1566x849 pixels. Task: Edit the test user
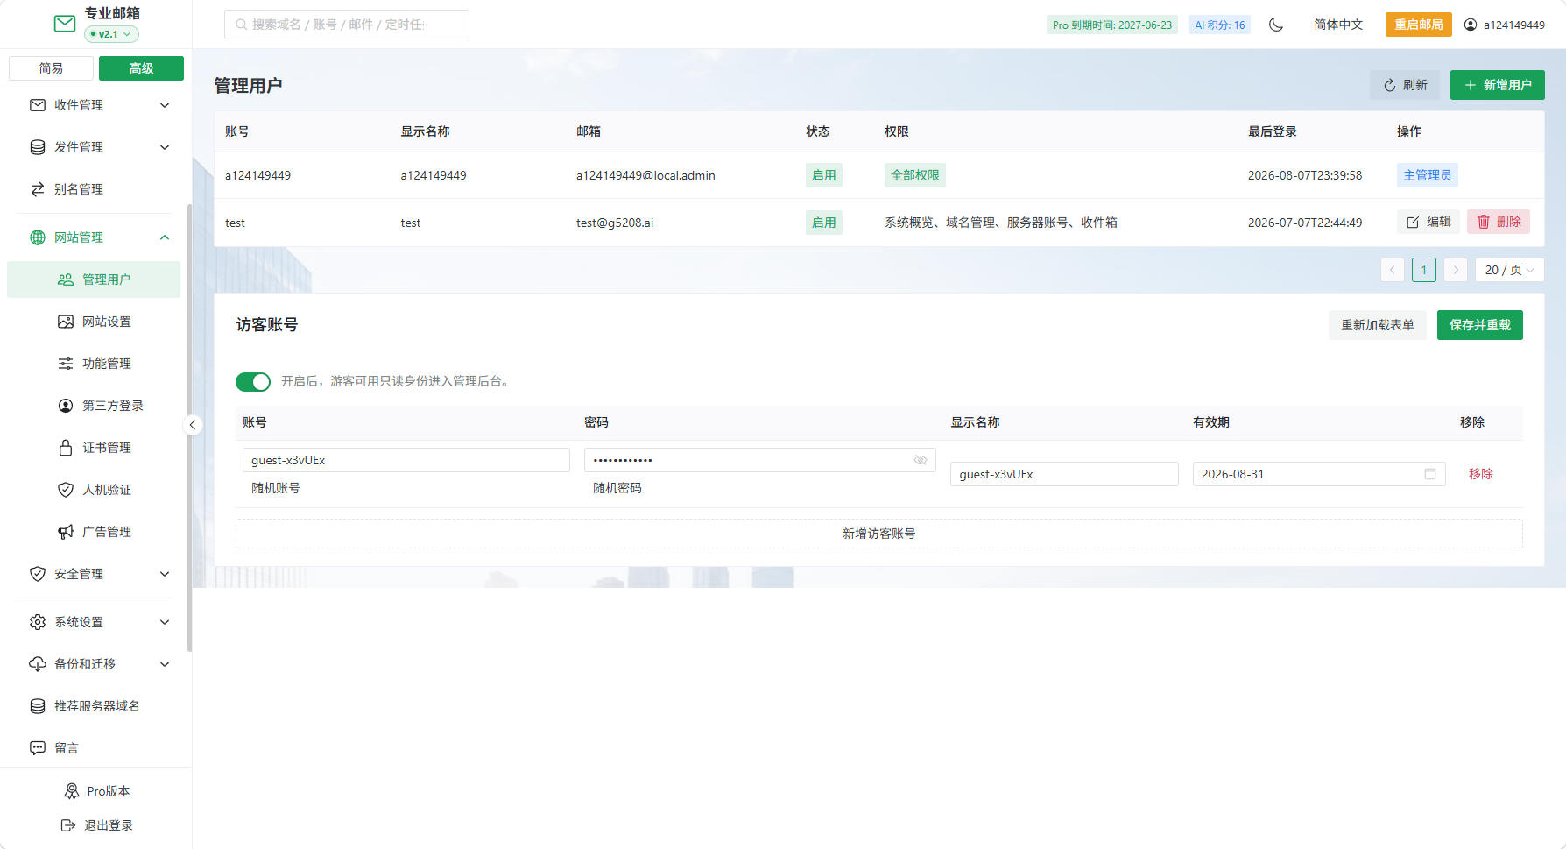1428,223
